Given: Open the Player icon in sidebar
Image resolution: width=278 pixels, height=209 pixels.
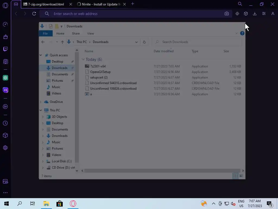Looking at the screenshot, I should pos(5,106).
